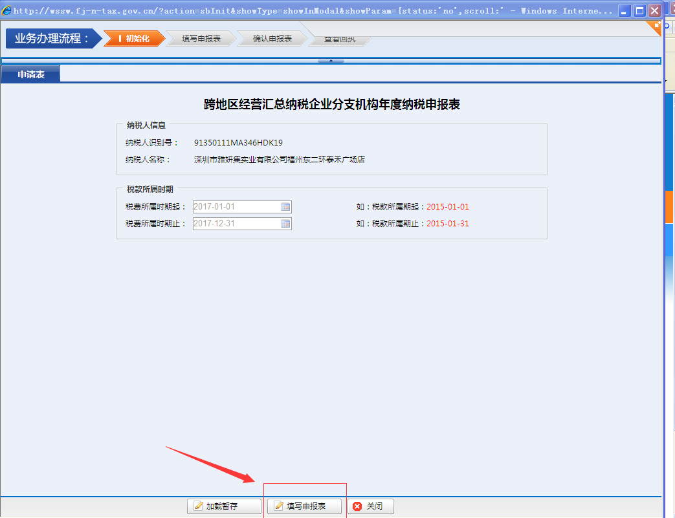Click example date 2015-01-31
Image resolution: width=675 pixels, height=518 pixels.
click(x=448, y=224)
